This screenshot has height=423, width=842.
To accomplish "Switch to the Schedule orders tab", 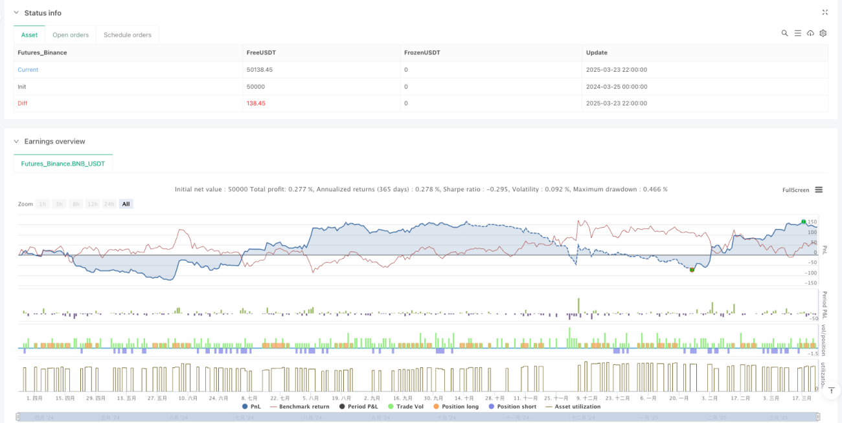I will pyautogui.click(x=128, y=35).
